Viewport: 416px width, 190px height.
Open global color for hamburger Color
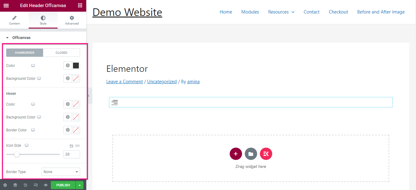(68, 66)
